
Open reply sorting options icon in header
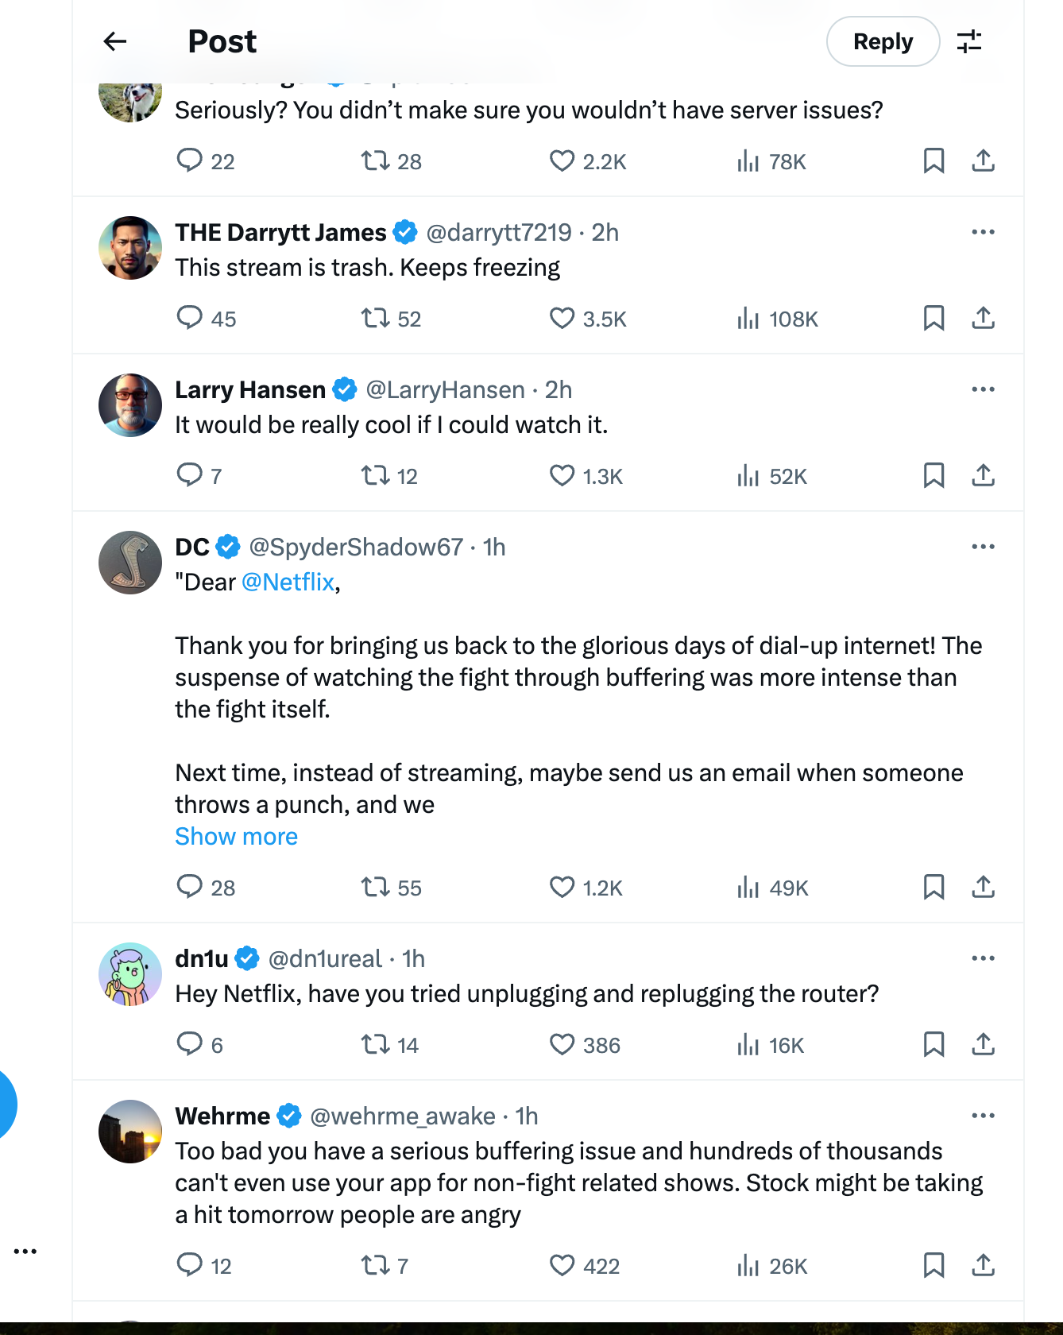[x=969, y=41]
